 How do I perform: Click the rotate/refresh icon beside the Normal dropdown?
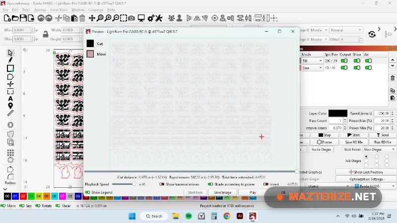click(x=372, y=34)
